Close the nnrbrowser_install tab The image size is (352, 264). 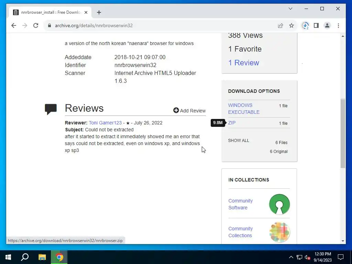86,12
